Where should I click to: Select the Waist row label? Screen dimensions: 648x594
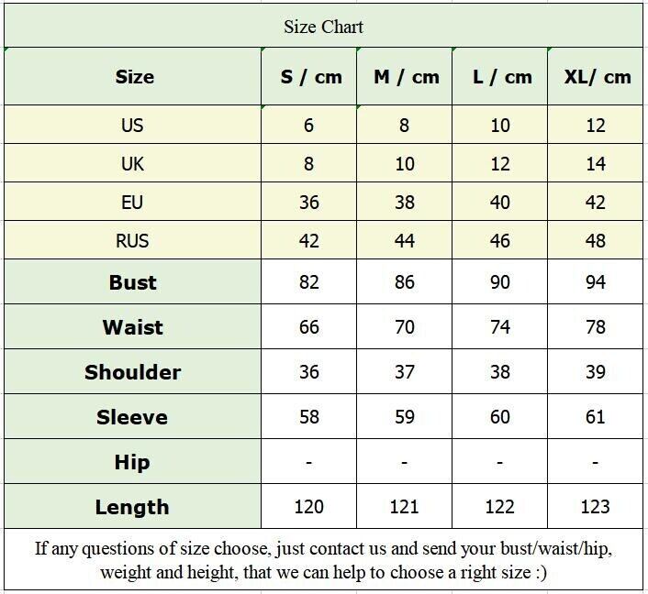click(x=132, y=327)
